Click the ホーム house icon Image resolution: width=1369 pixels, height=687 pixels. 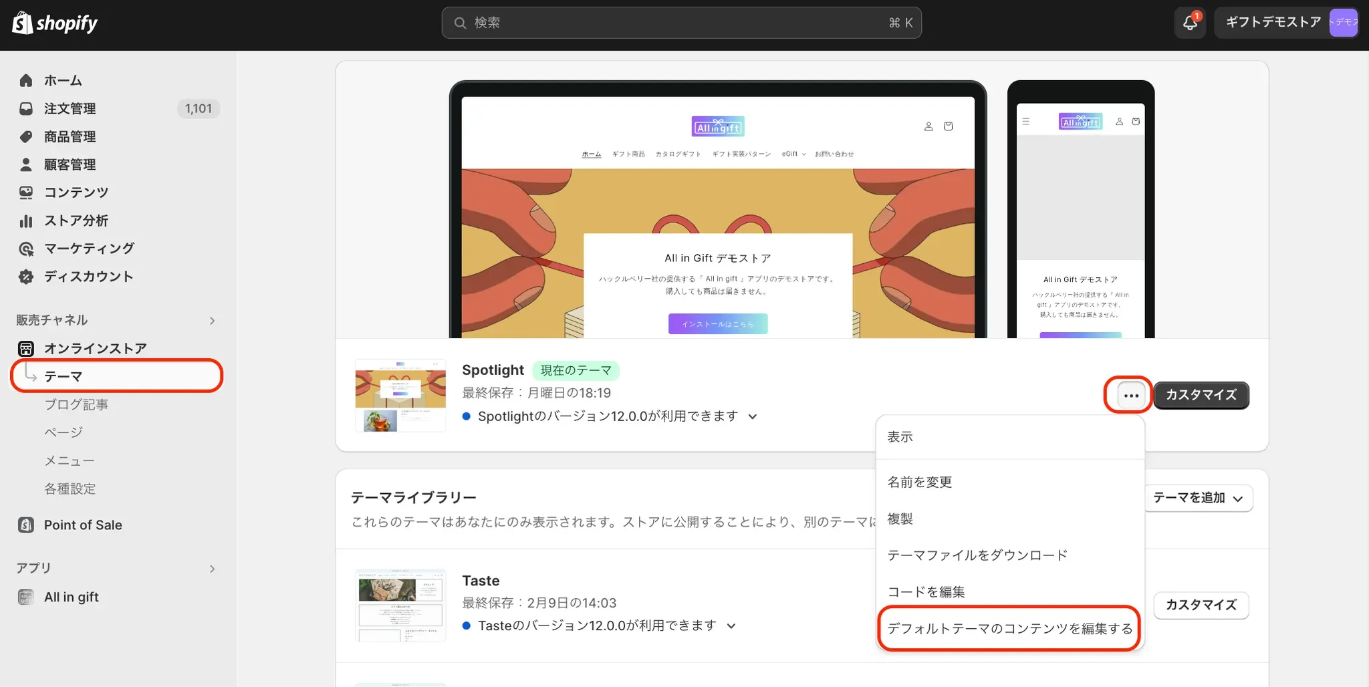(x=26, y=80)
